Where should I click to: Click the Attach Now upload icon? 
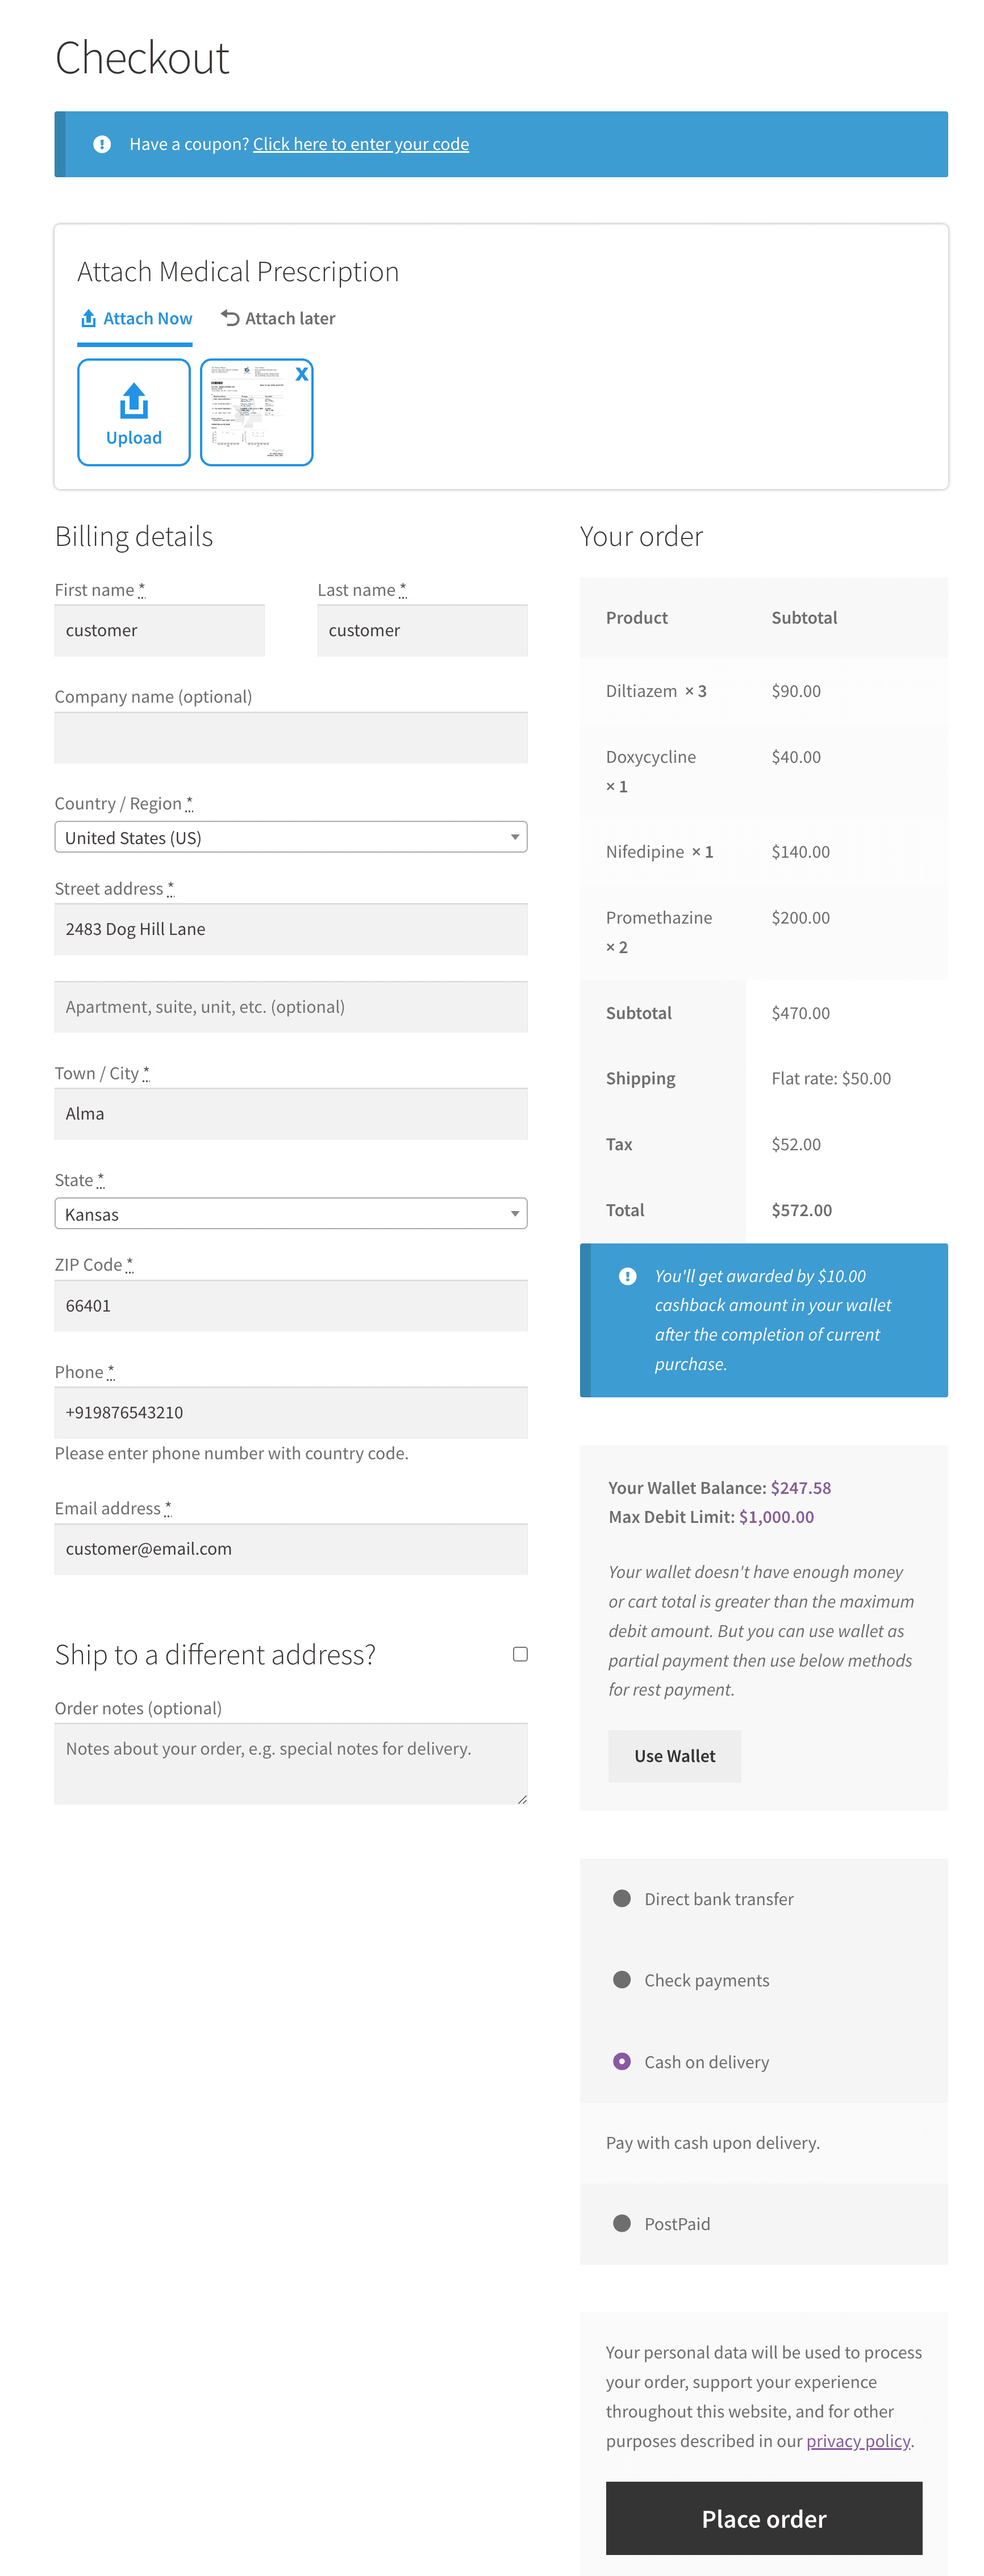tap(87, 317)
